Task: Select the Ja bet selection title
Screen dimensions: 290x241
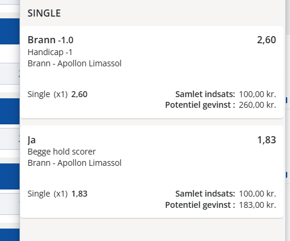Action: (x=31, y=140)
